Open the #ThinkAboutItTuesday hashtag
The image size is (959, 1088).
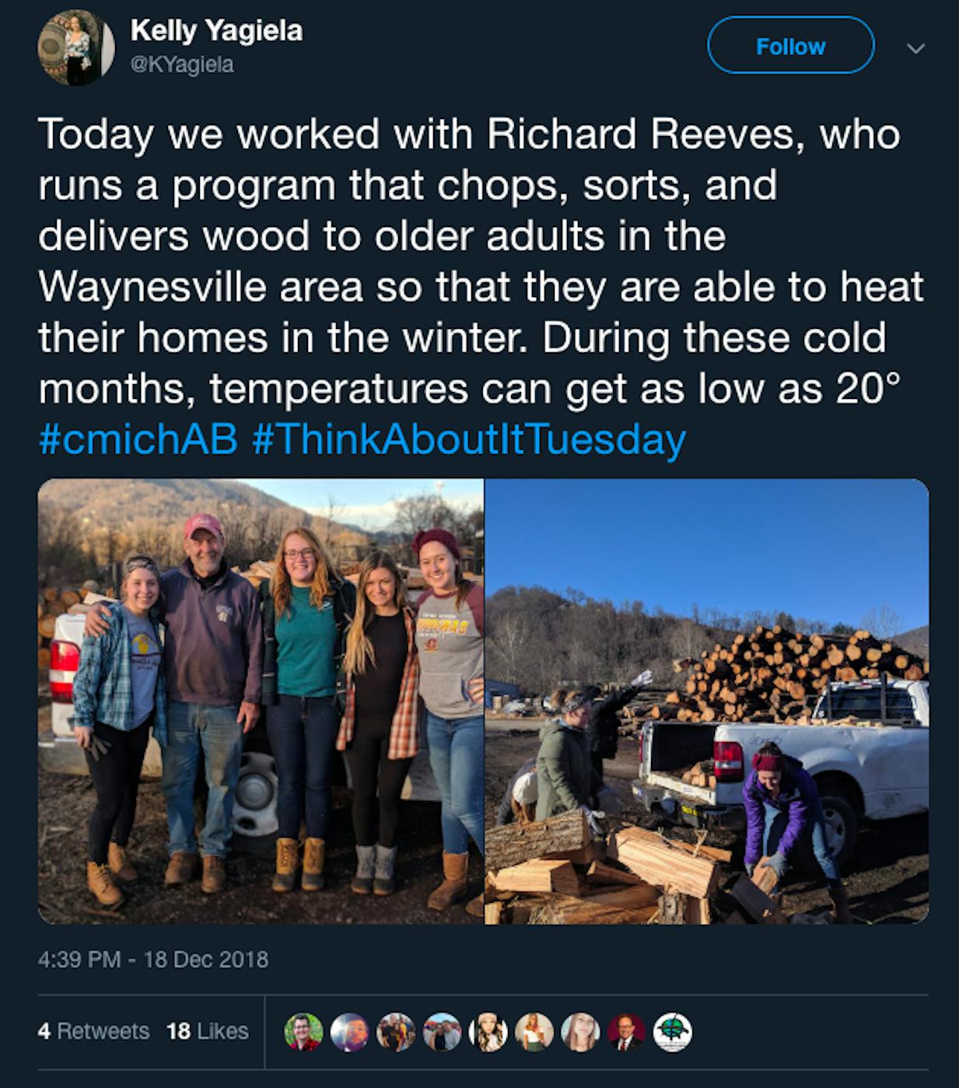(469, 439)
